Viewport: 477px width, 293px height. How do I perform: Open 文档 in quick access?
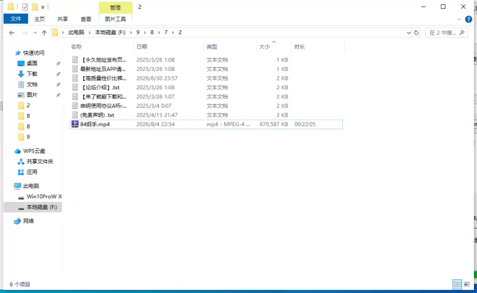[x=32, y=85]
